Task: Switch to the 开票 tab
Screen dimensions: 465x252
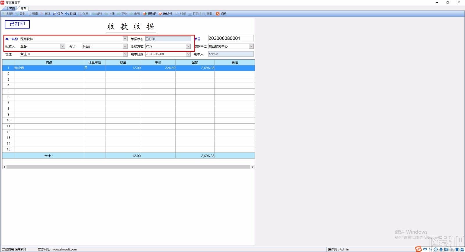Action: pos(23,9)
